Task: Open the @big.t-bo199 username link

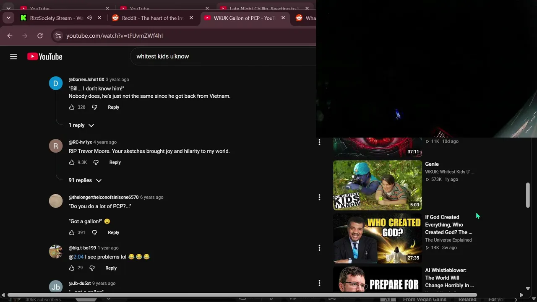Action: 82,248
